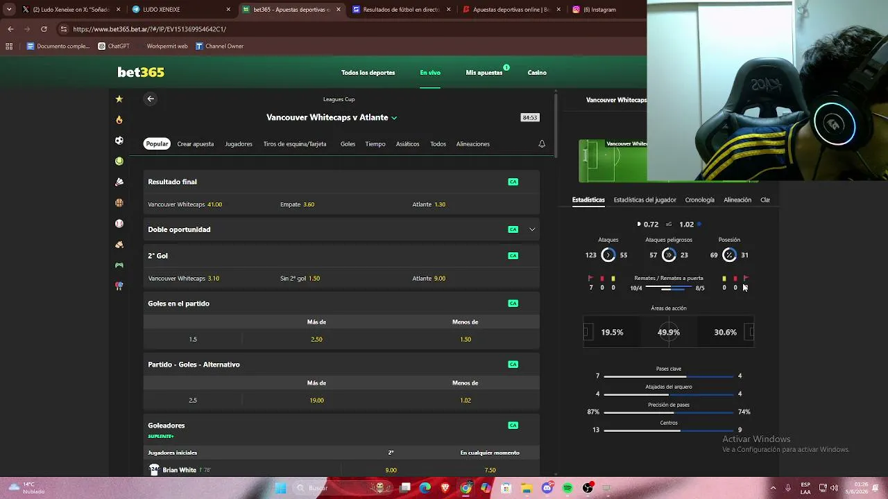888x499 pixels.
Task: Click the CA badge on Goles en el partido
Action: [x=513, y=304]
